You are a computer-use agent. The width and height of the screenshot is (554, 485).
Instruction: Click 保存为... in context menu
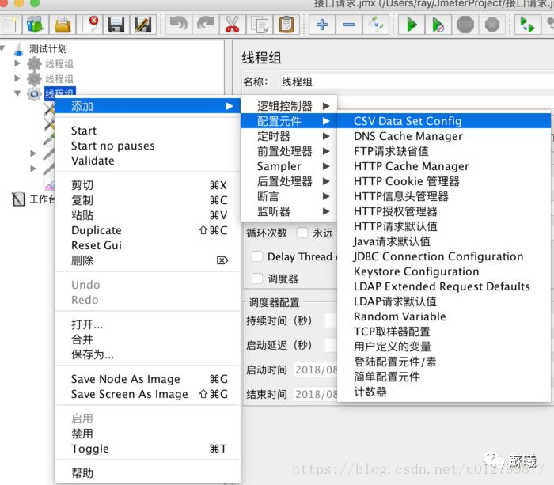[x=148, y=354]
